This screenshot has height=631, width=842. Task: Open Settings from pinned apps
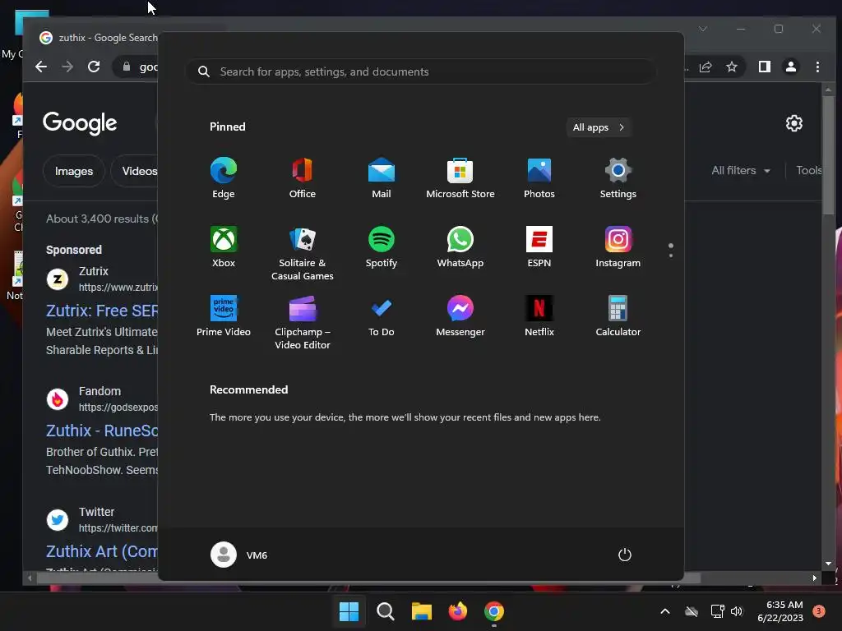[x=618, y=178]
